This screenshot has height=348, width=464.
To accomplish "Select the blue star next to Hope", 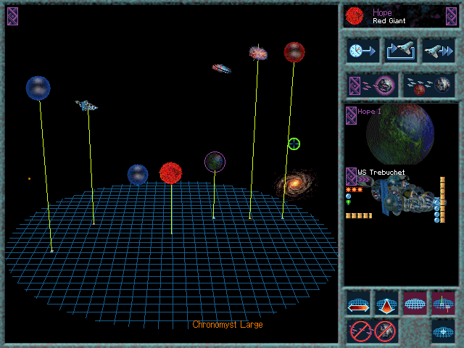I will [x=138, y=175].
